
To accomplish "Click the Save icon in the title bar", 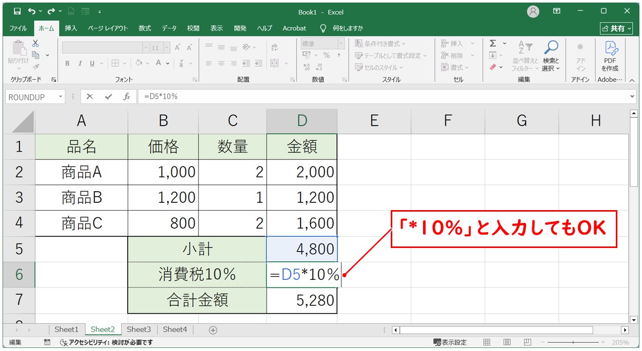I will pyautogui.click(x=17, y=11).
